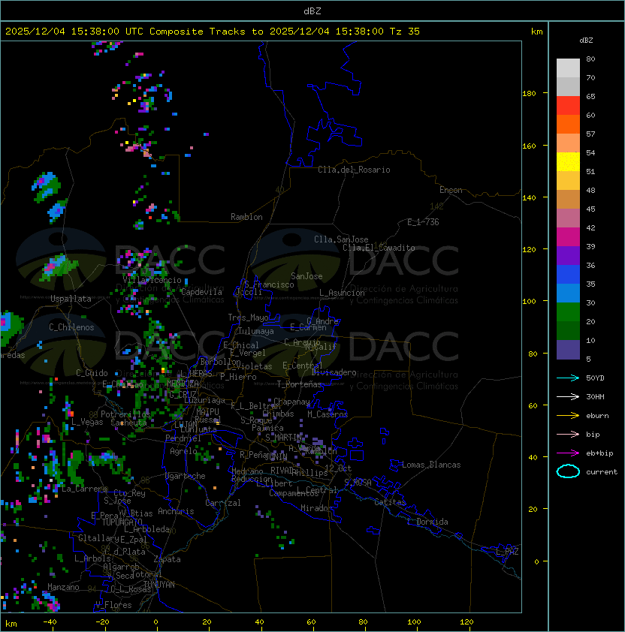This screenshot has width=625, height=632.
Task: Click the 'Encon' label on map
Action: 451,190
